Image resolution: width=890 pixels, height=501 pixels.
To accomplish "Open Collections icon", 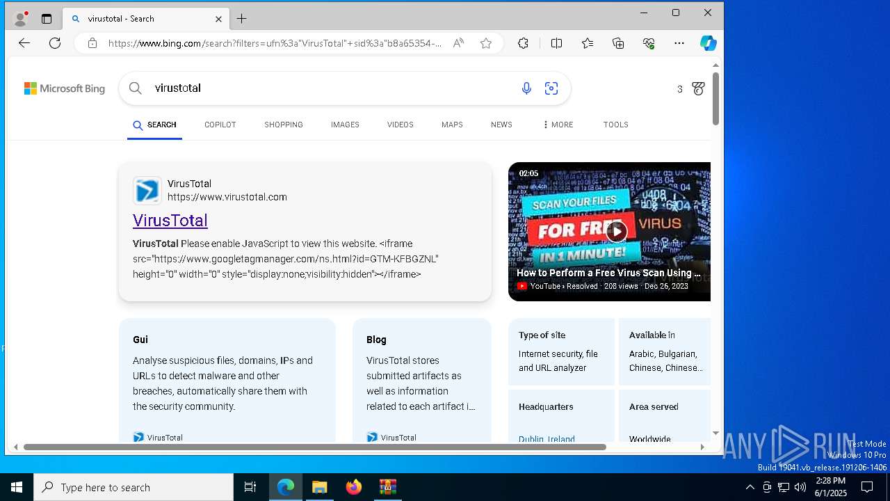I will tap(618, 43).
